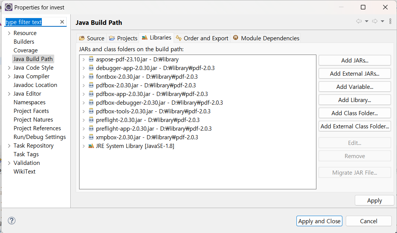The height and width of the screenshot is (233, 397).
Task: Select the Libraries tab
Action: point(156,38)
